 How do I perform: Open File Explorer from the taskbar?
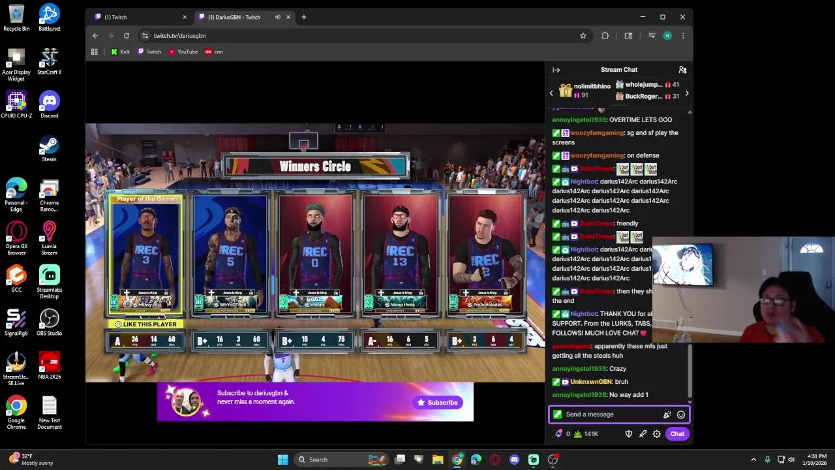point(438,460)
